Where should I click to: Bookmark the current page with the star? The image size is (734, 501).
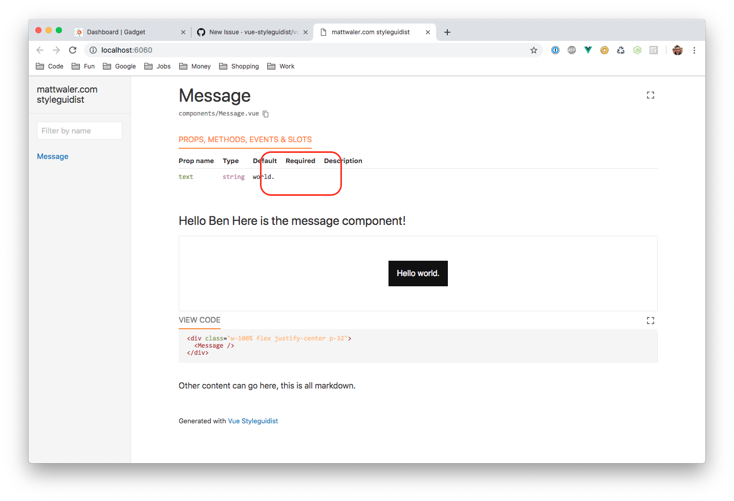point(534,50)
